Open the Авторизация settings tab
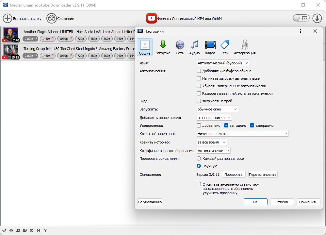The width and height of the screenshot is (326, 235). coord(244,47)
